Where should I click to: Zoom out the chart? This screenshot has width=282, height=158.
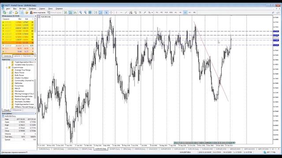pyautogui.click(x=85, y=12)
